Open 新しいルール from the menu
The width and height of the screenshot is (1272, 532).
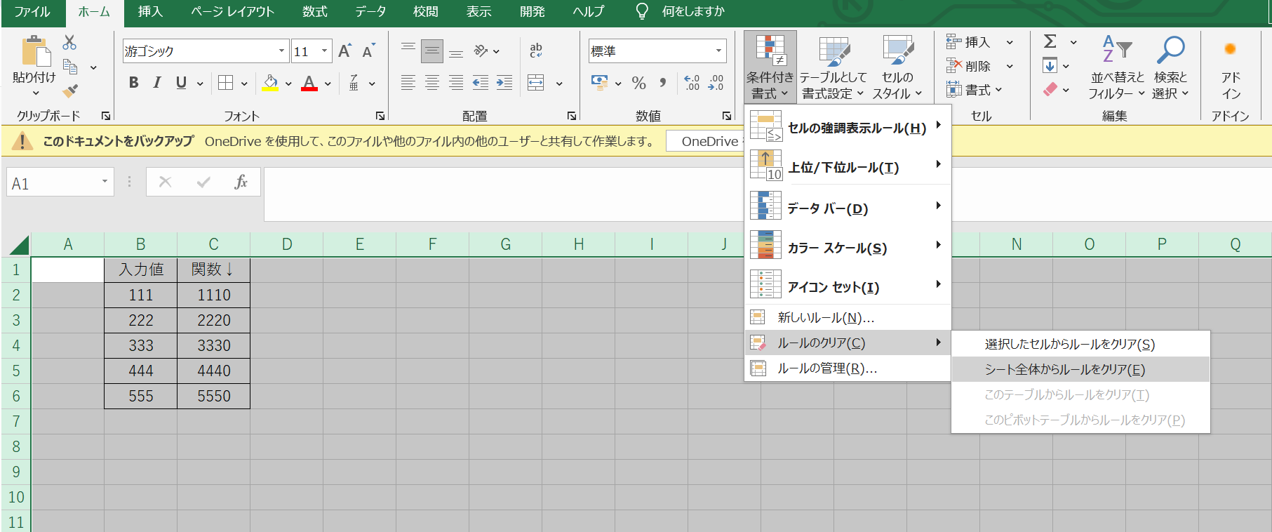pyautogui.click(x=825, y=318)
